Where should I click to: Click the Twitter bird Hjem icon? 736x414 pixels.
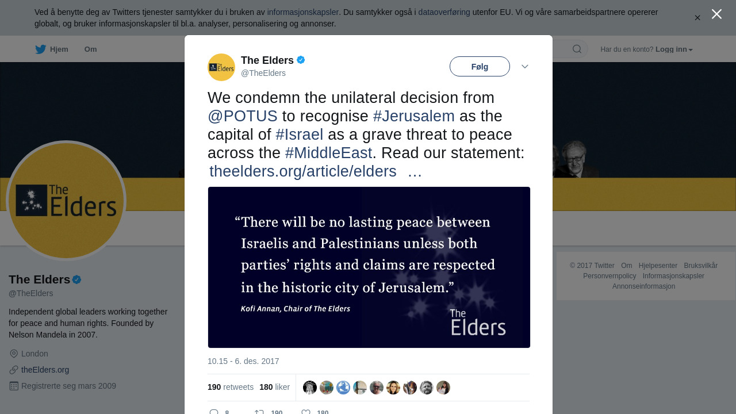coord(40,49)
